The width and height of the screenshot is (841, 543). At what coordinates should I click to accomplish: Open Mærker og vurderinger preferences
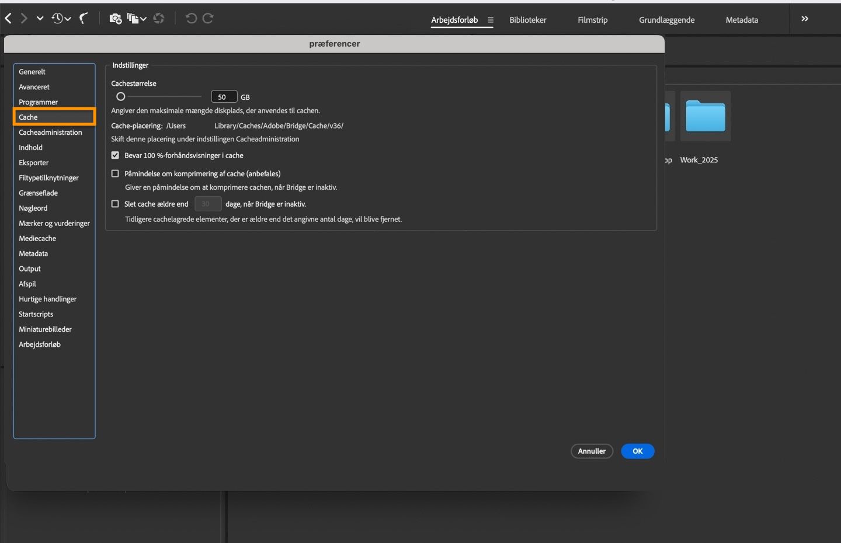coord(54,224)
